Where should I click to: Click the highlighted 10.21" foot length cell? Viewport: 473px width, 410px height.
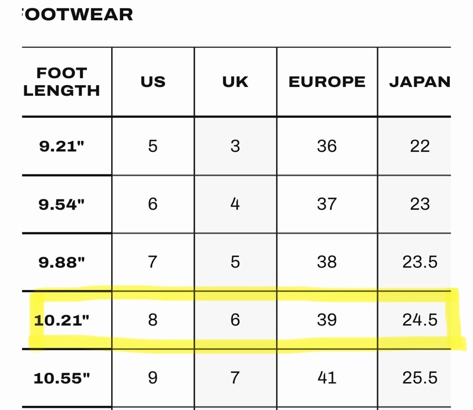(x=61, y=320)
